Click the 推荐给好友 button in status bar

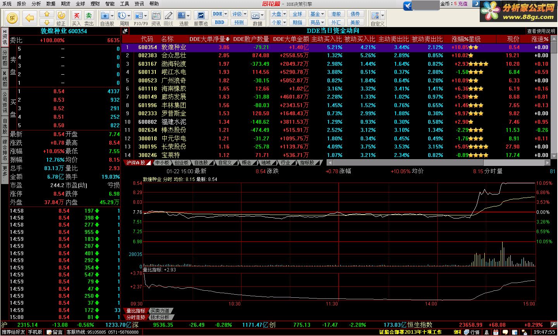13,332
